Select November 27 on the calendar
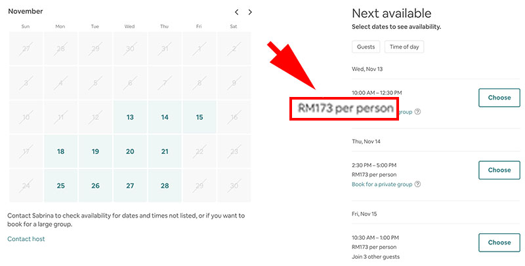The height and width of the screenshot is (266, 525). [x=130, y=185]
